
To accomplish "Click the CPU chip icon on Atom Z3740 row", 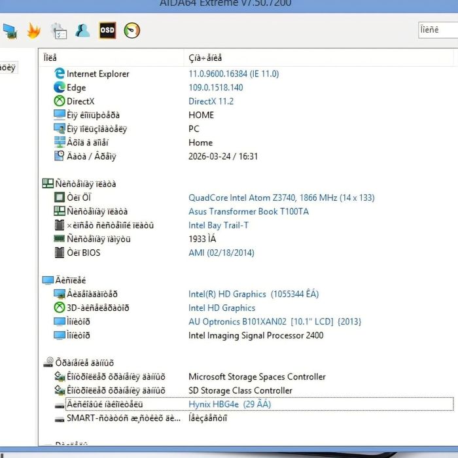I will (x=60, y=197).
